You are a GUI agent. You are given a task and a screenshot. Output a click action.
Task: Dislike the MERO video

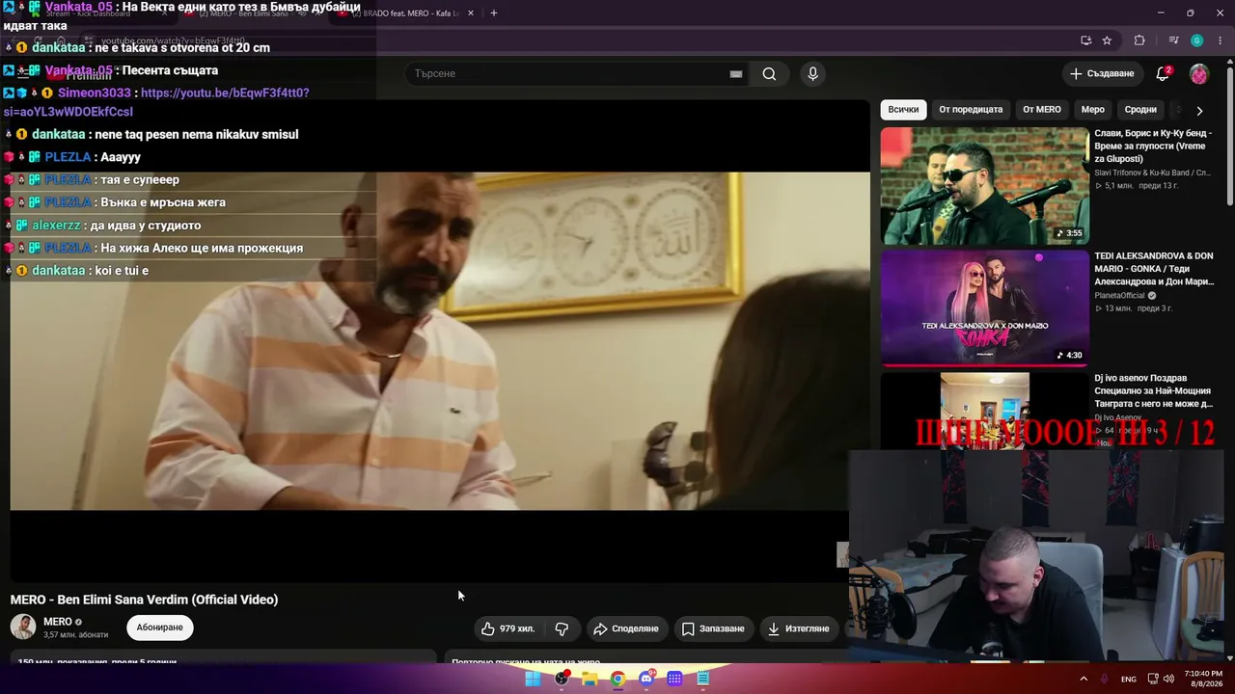[562, 628]
